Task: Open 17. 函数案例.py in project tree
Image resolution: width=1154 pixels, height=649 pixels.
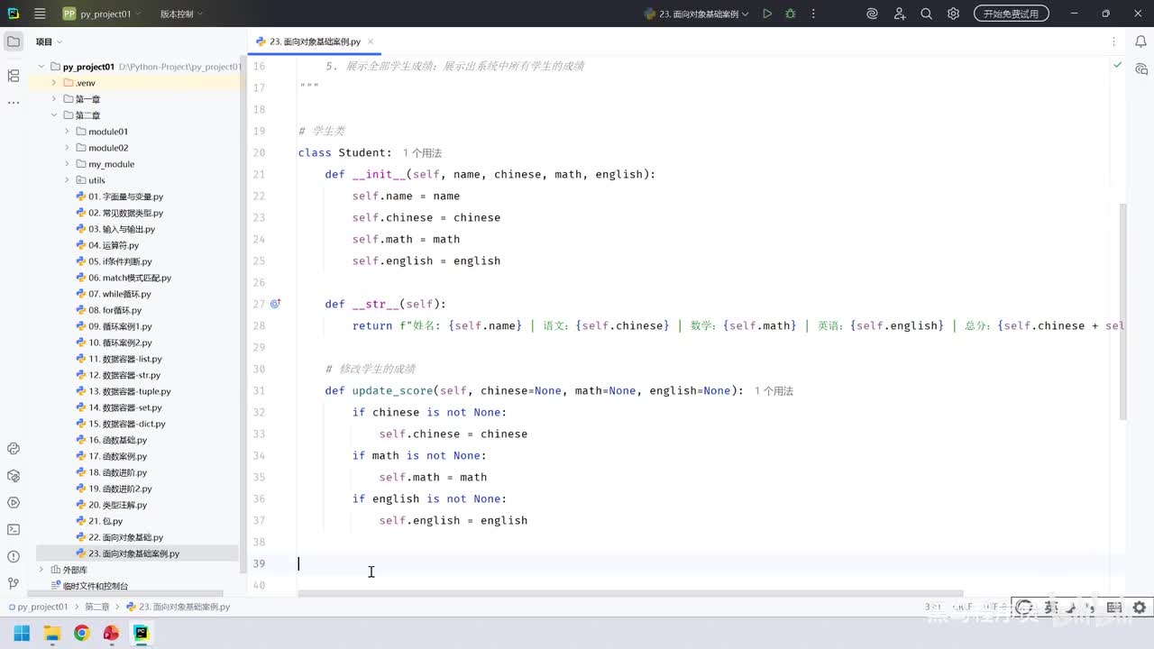Action: coord(117,456)
